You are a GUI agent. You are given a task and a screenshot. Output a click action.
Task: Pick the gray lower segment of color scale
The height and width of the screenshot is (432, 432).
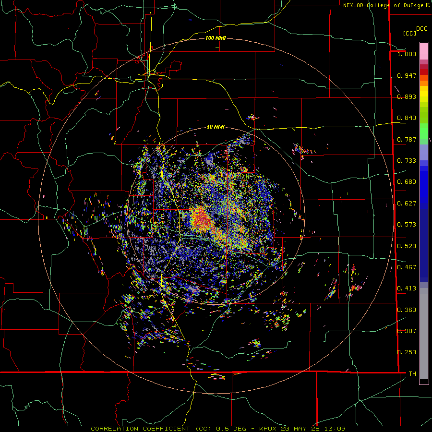coord(424,334)
